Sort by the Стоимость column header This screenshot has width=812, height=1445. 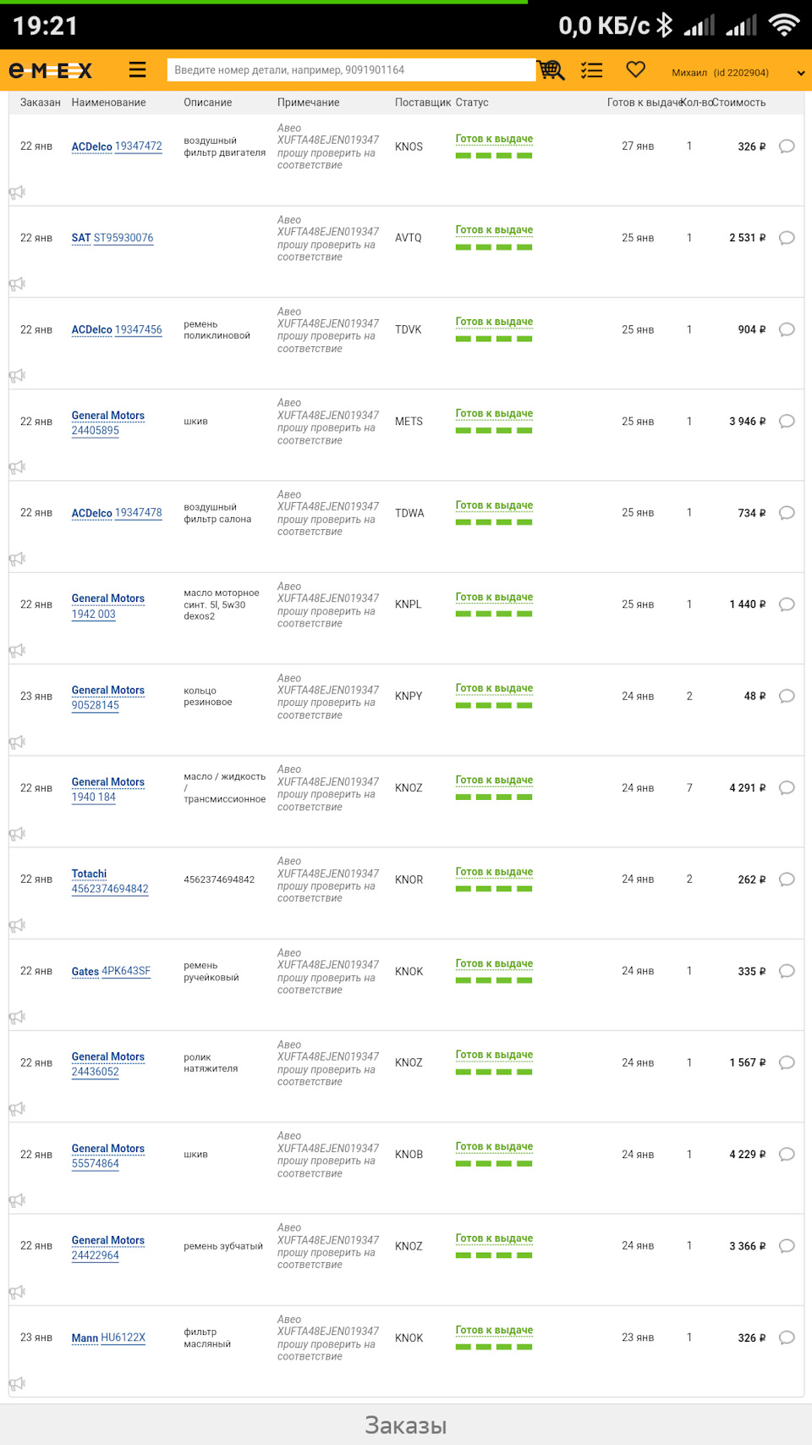click(738, 102)
